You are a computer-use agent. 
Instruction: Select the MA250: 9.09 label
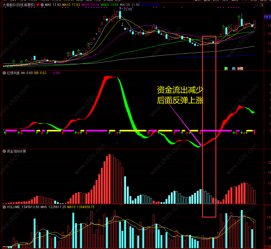(x=150, y=5)
